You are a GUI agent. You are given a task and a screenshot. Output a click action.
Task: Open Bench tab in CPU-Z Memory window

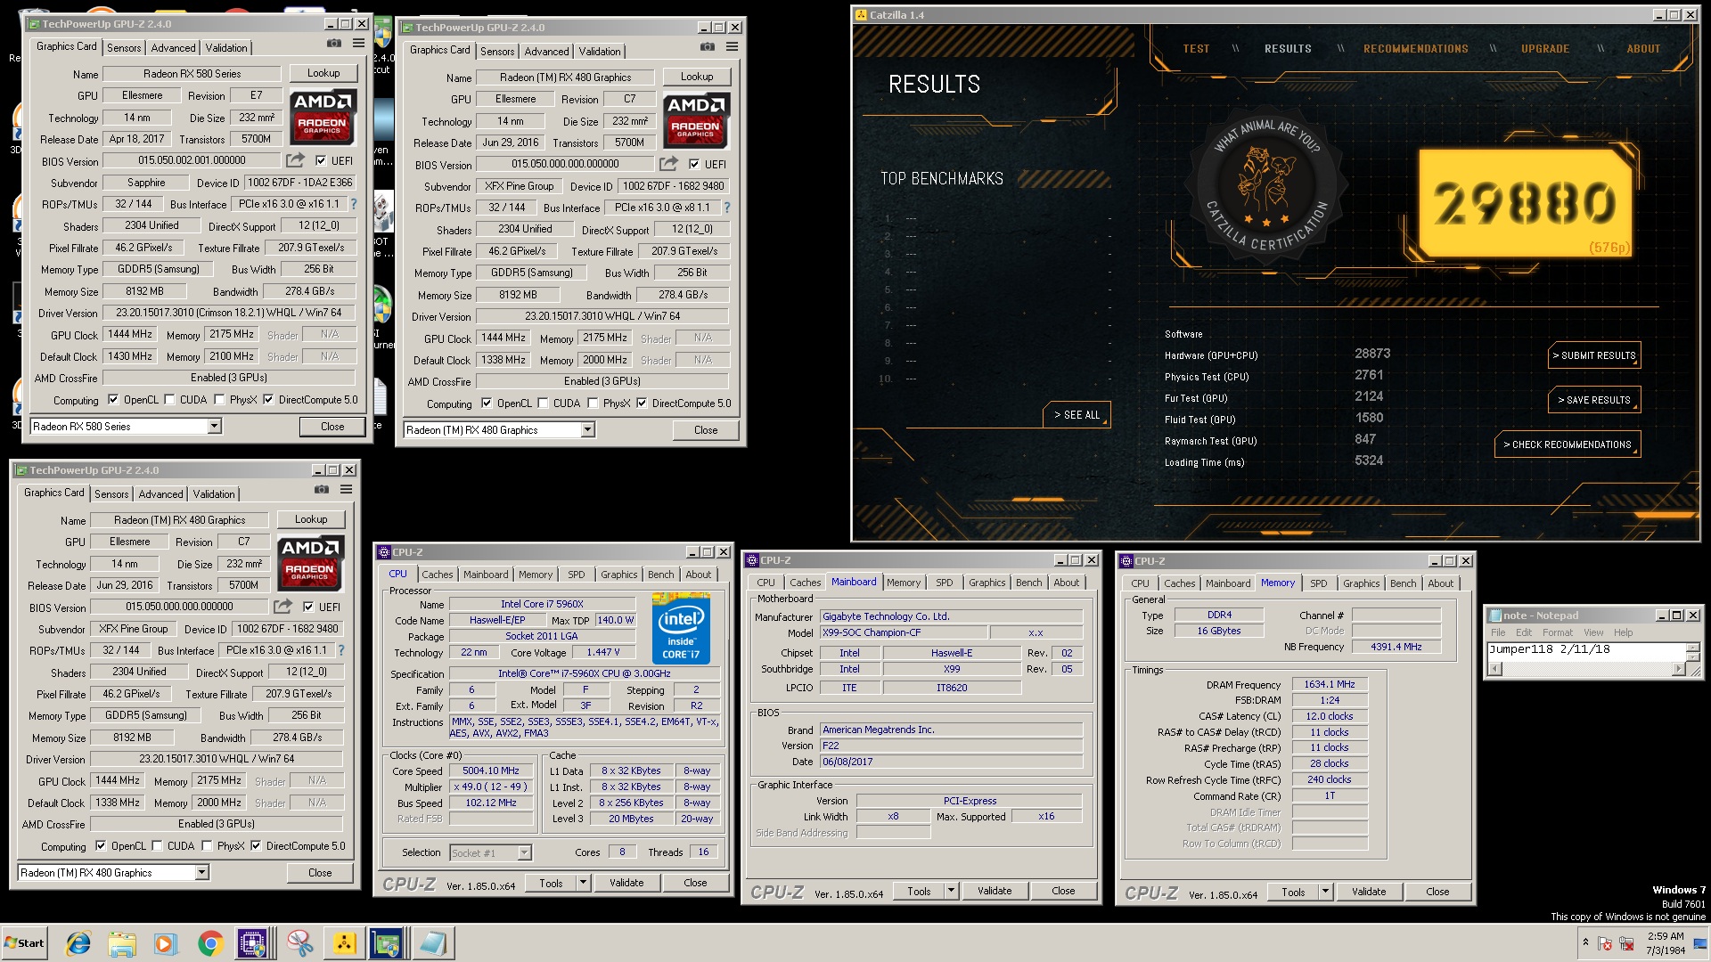[1403, 583]
